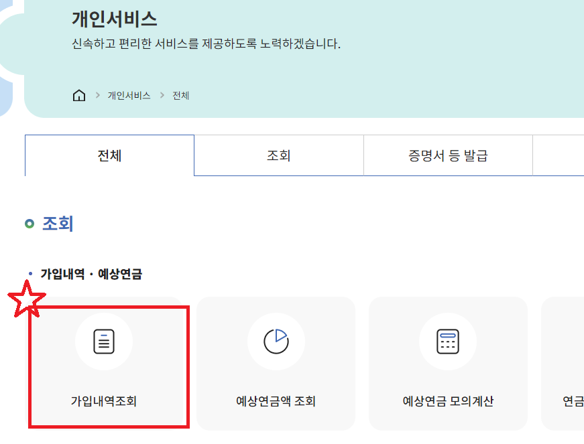Click the 조회 section heading

[x=58, y=224]
